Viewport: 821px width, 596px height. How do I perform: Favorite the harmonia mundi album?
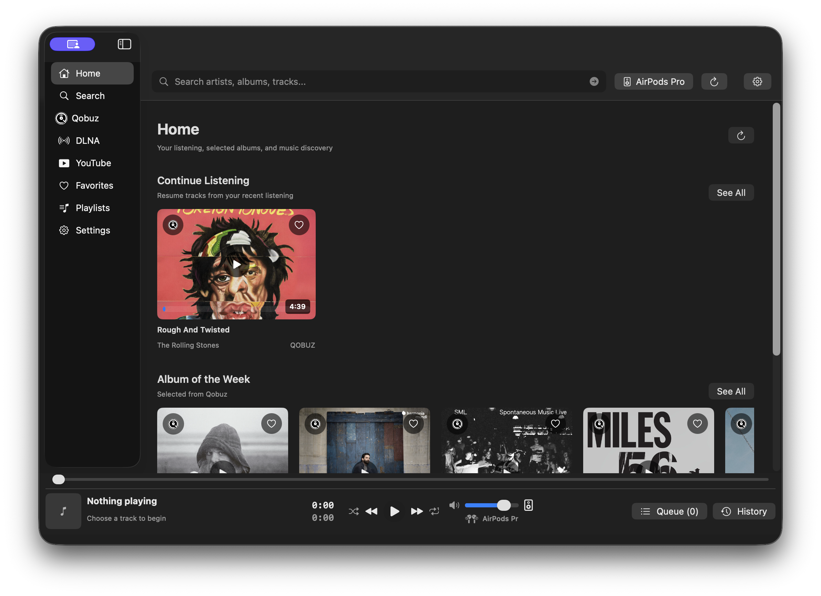click(413, 424)
